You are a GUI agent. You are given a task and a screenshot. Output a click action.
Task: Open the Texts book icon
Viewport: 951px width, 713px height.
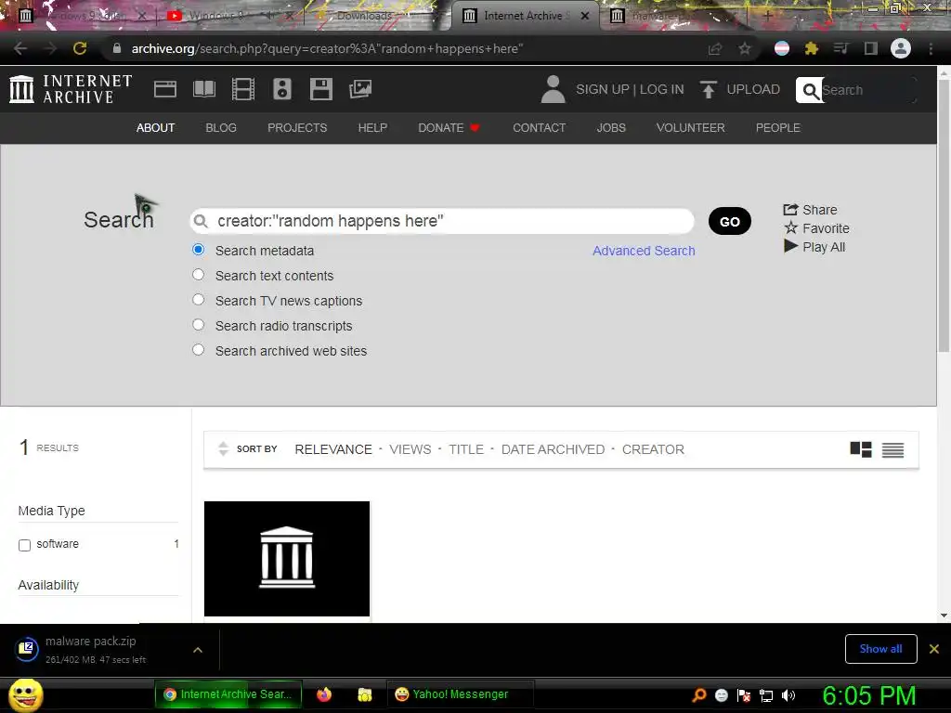click(x=203, y=89)
